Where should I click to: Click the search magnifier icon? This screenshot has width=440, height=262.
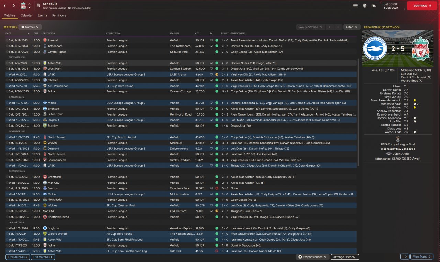[38, 6]
